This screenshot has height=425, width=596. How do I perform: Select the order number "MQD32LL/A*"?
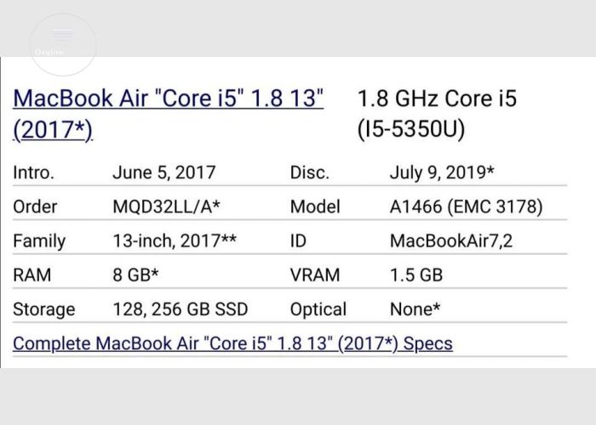167,207
